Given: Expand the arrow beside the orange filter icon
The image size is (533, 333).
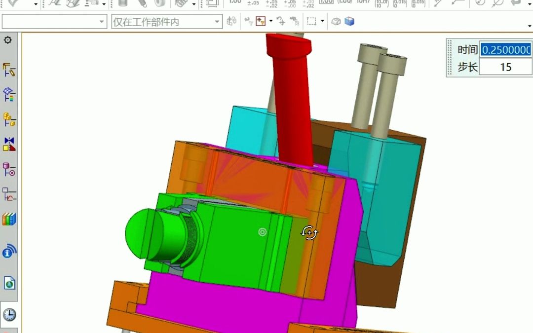Looking at the screenshot, I should click(x=270, y=21).
